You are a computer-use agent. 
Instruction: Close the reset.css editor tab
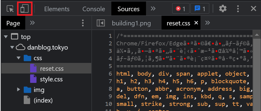tap(196, 23)
